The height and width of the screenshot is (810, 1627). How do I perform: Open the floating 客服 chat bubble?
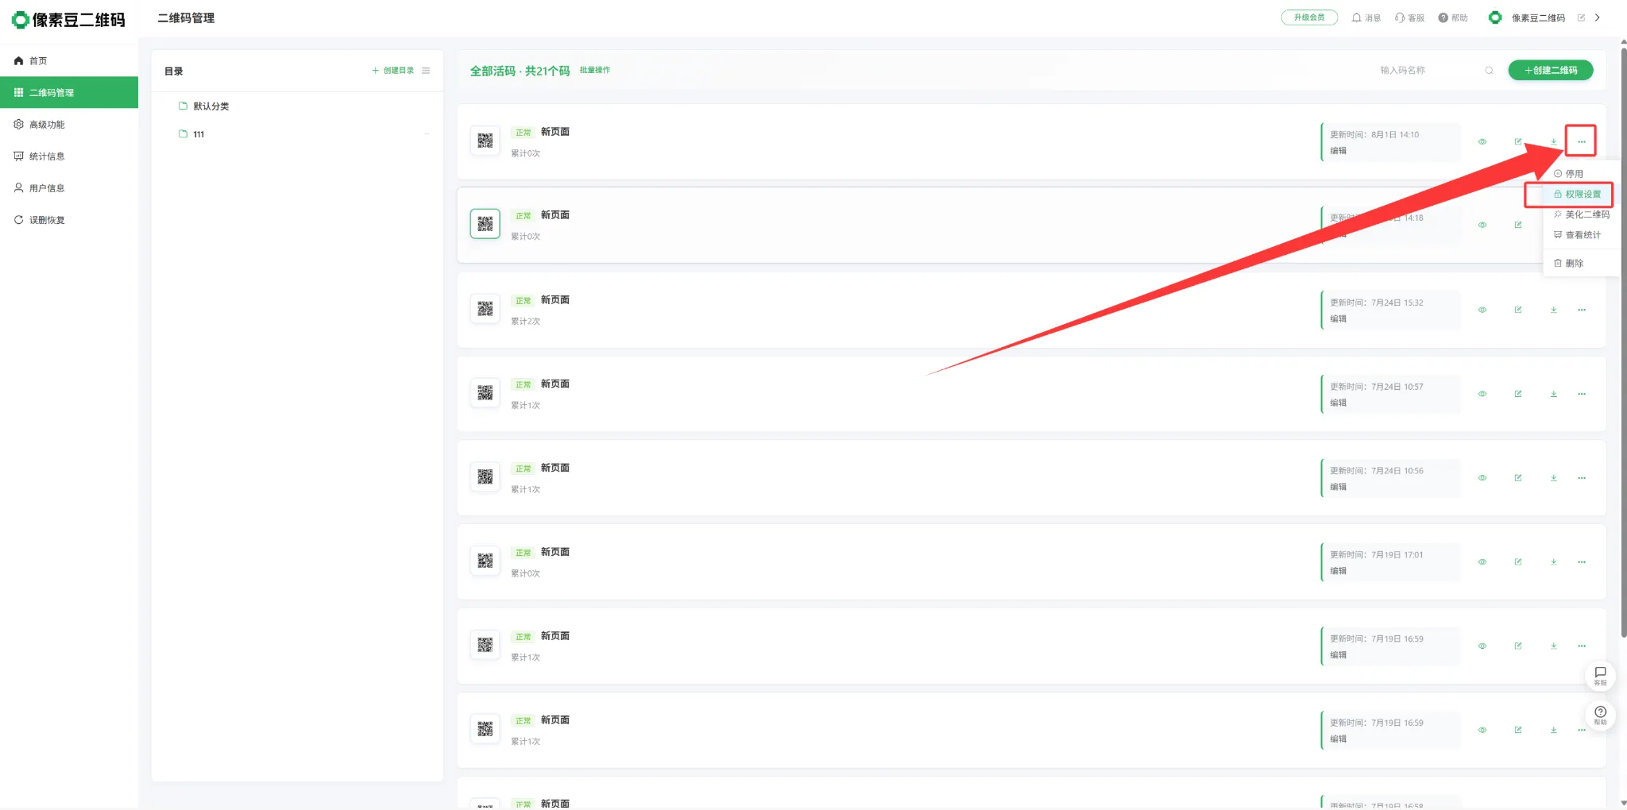point(1600,676)
